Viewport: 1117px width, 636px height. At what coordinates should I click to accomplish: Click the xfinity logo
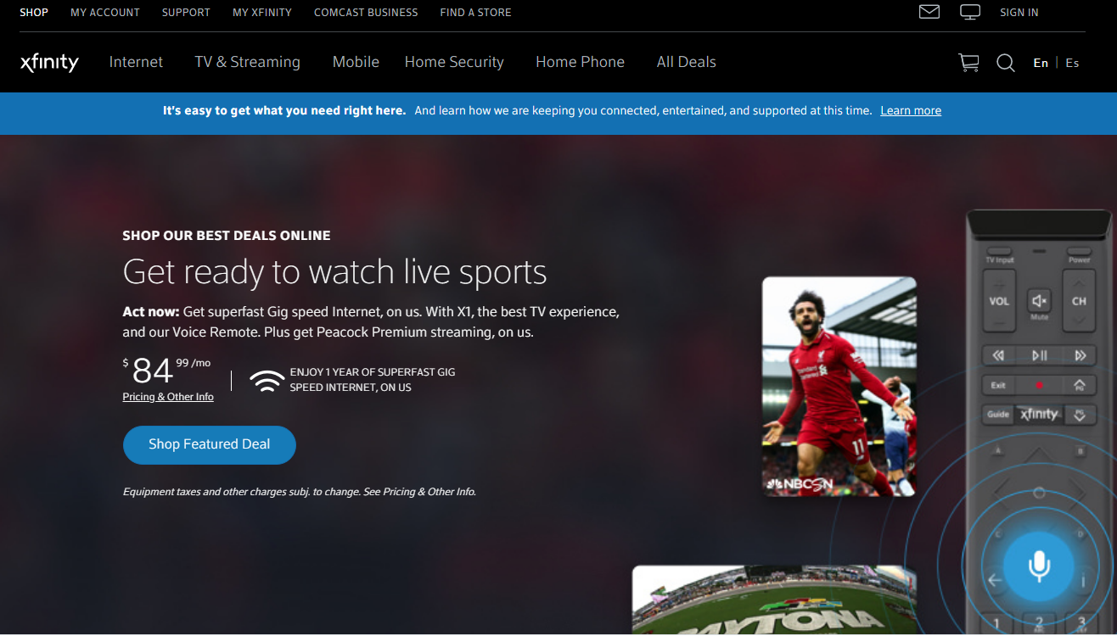49,63
